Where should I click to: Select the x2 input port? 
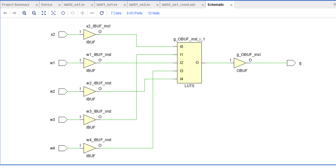click(62, 34)
